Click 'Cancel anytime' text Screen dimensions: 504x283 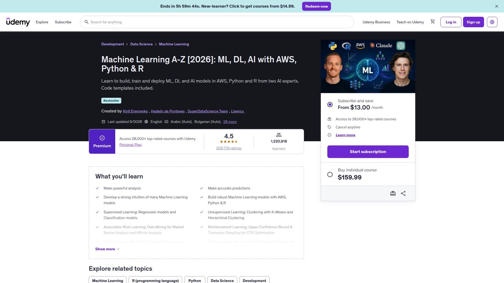tap(348, 127)
